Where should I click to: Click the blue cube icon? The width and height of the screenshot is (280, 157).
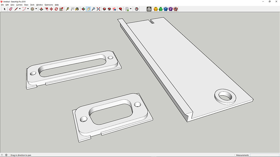(166, 9)
